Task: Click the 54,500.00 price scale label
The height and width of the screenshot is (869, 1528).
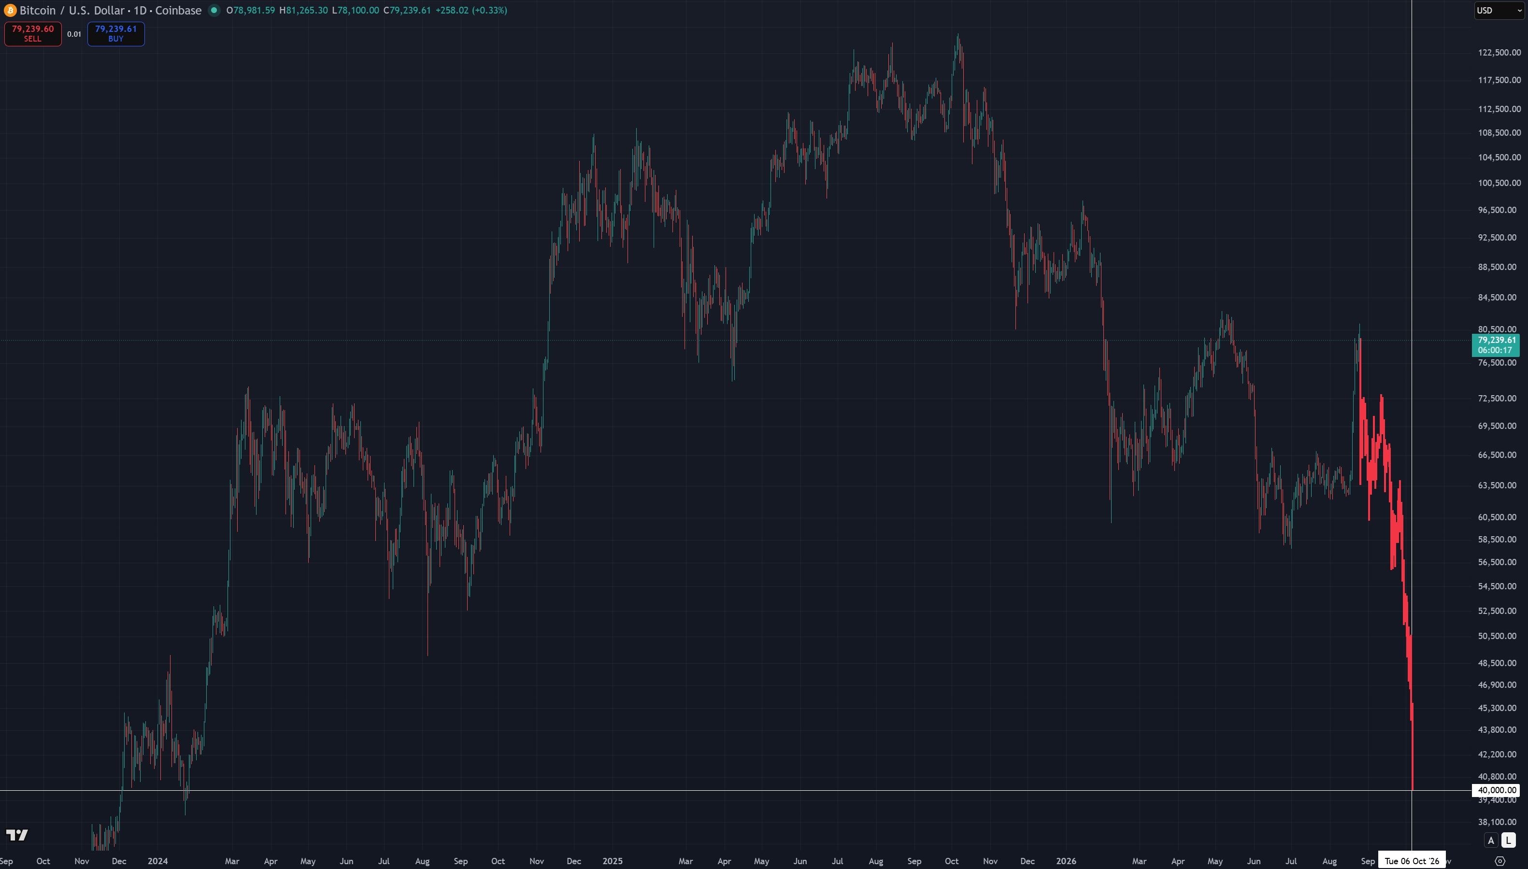Action: tap(1497, 586)
